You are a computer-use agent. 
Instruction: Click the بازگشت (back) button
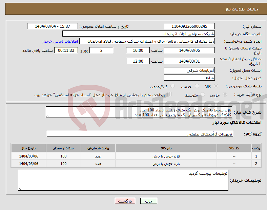click(x=125, y=201)
